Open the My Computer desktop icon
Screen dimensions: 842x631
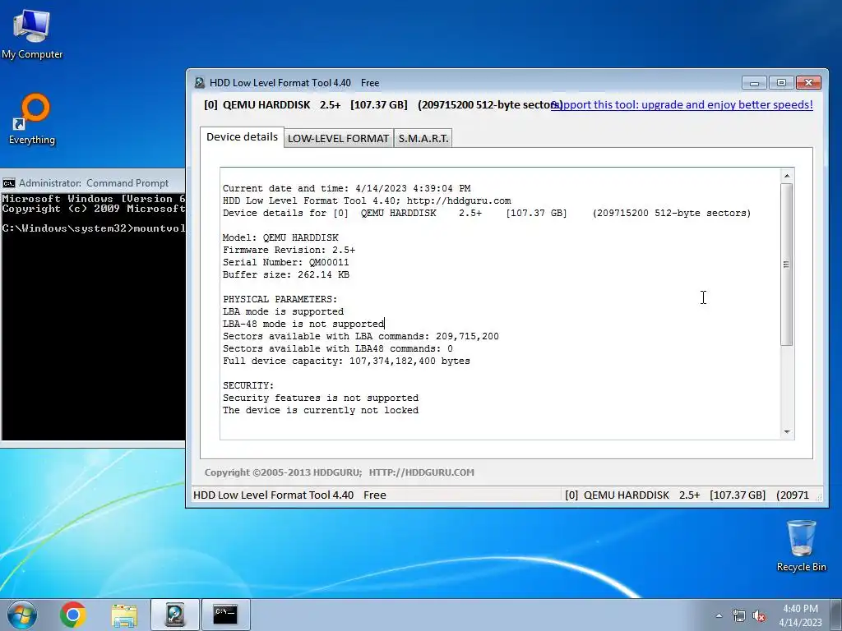32,35
